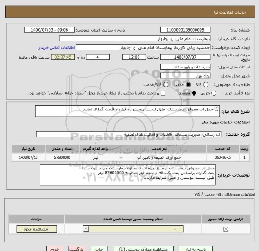
Task: Click the نام خدمت column header
Action: pyautogui.click(x=159, y=149)
